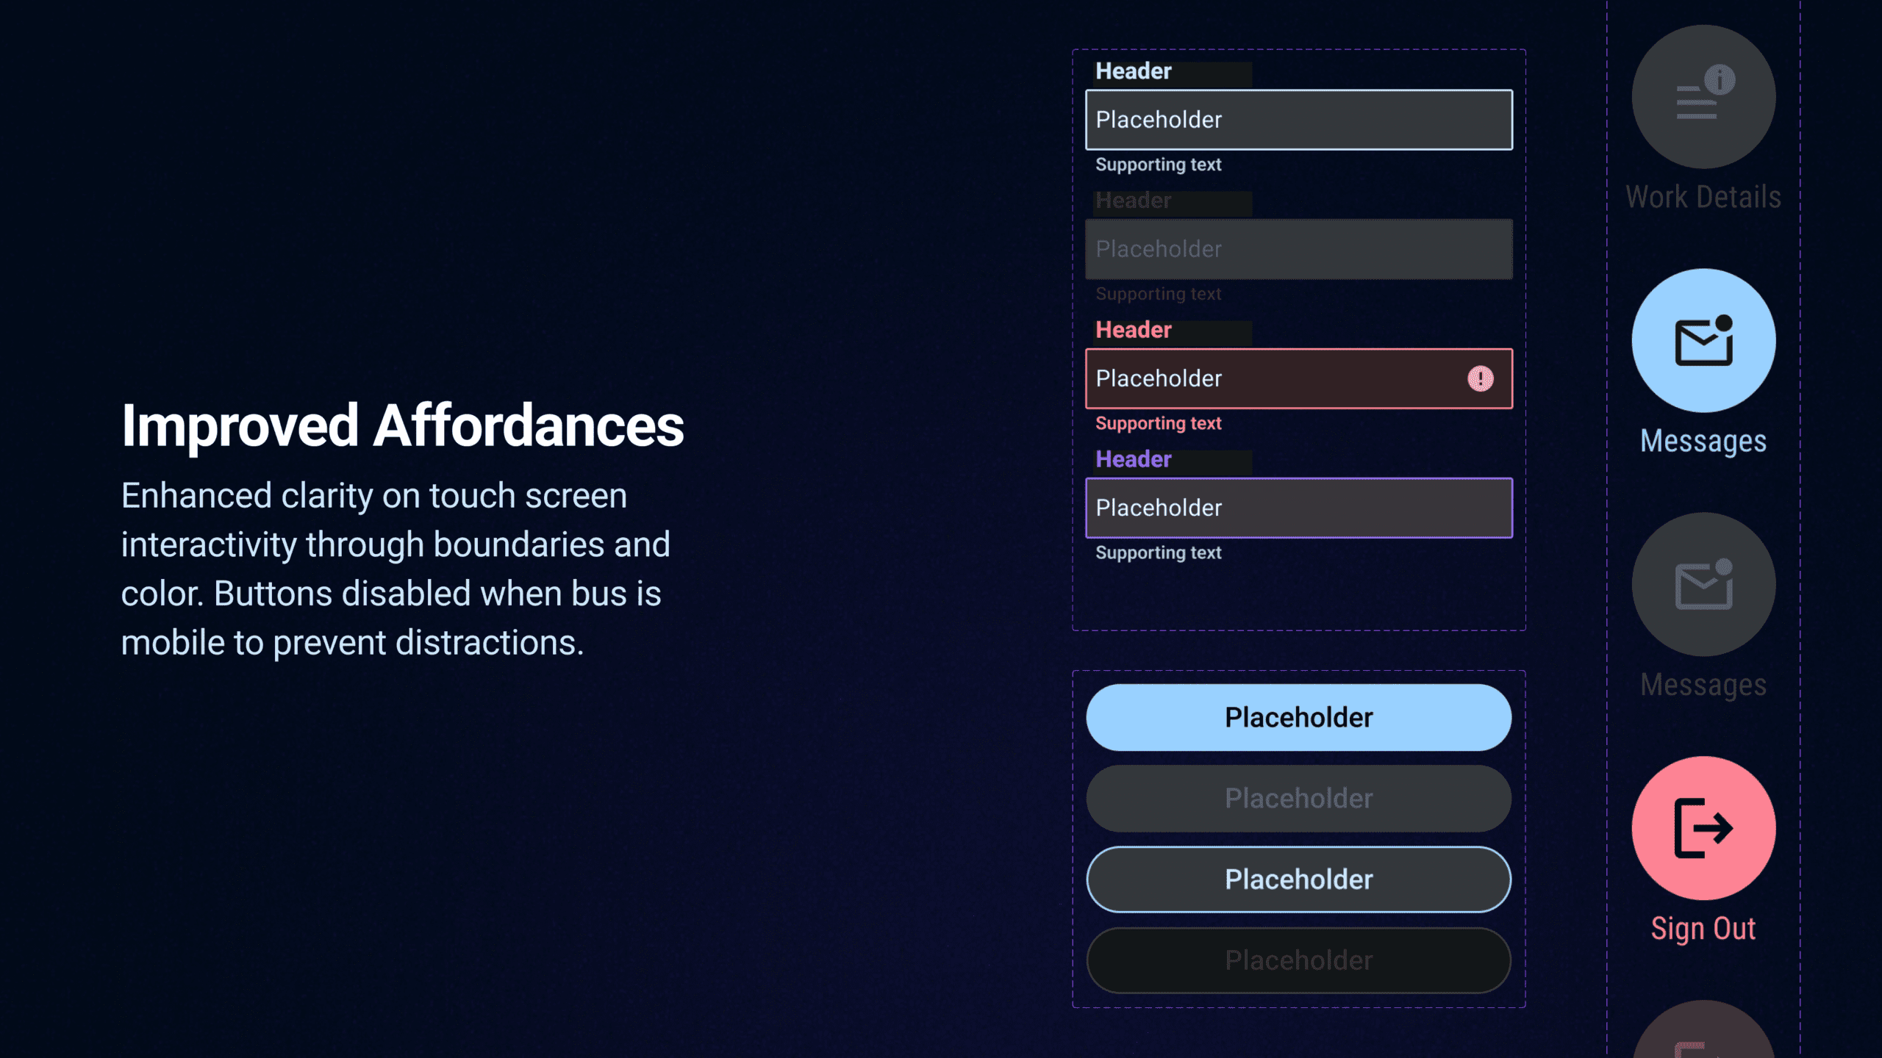Focus the purple-bordered Placeholder input field
1882x1058 pixels.
click(x=1298, y=508)
